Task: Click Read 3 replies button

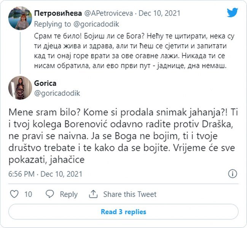Action: [123, 212]
